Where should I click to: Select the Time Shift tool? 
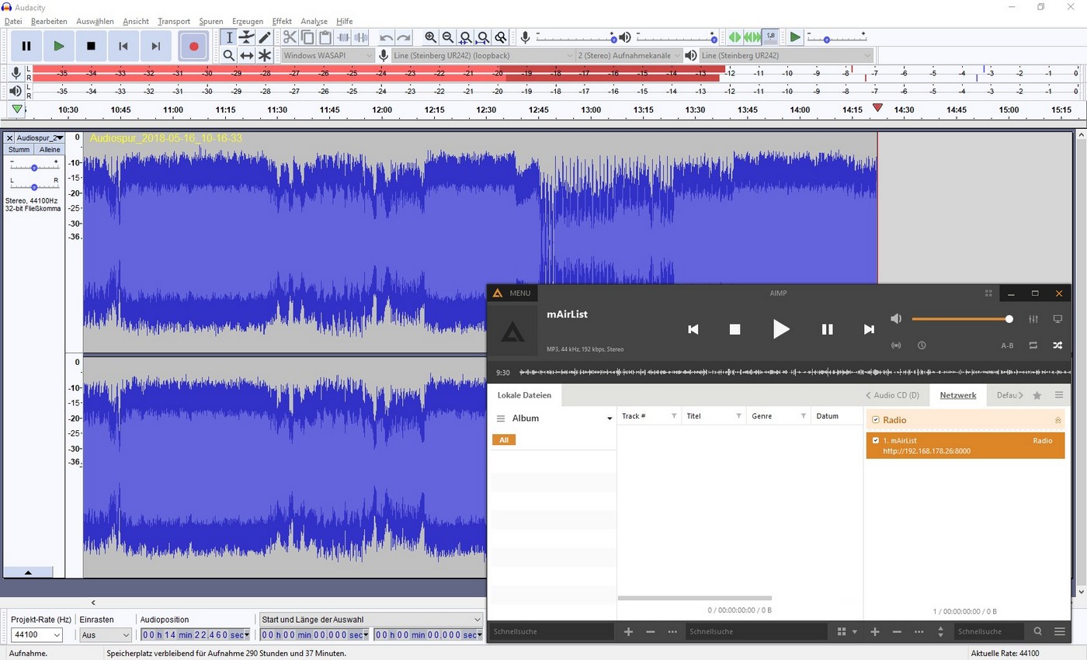247,55
